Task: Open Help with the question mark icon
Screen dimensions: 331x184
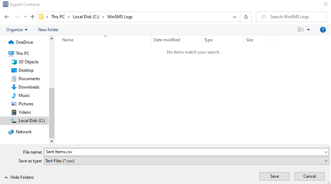Action: [x=323, y=30]
